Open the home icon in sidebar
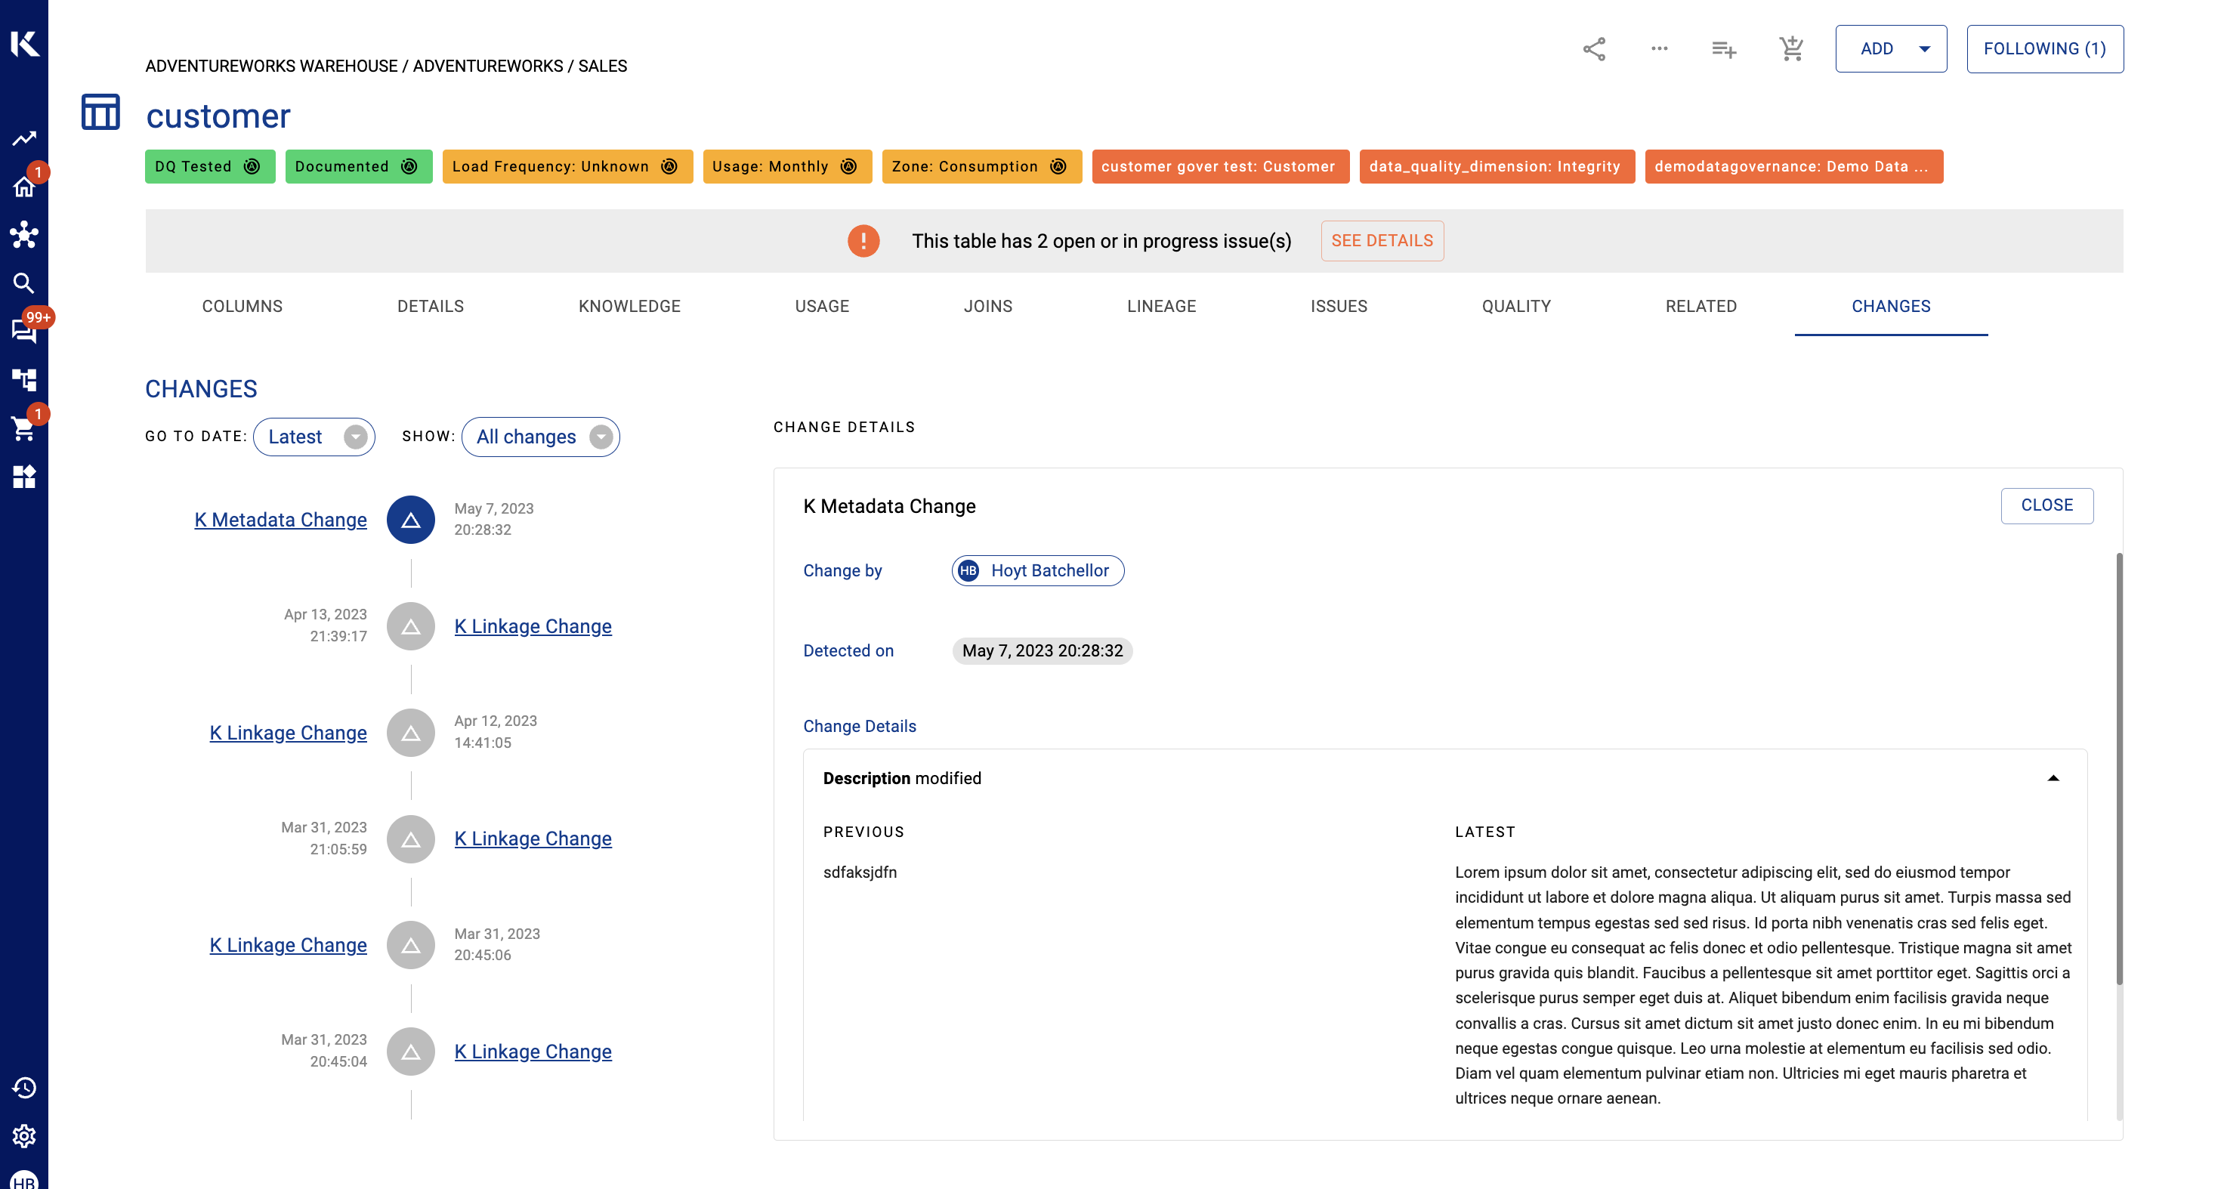The width and height of the screenshot is (2221, 1189). click(23, 187)
